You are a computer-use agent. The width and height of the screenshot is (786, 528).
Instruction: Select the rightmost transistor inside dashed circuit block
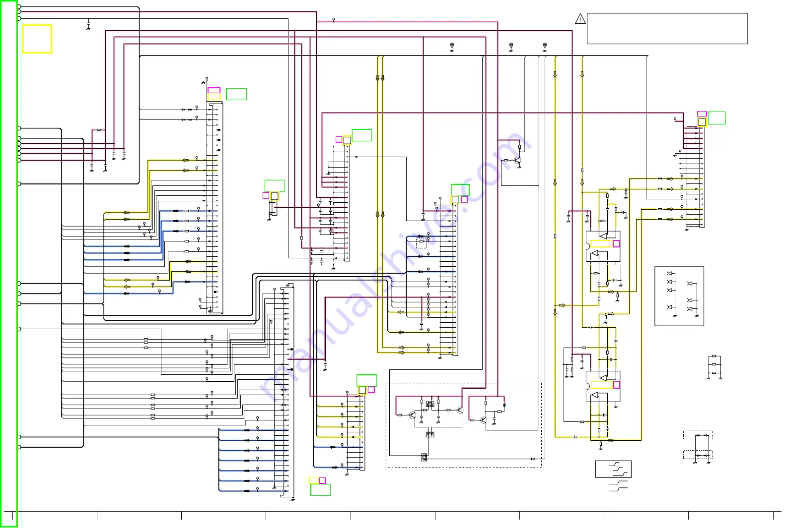(483, 420)
